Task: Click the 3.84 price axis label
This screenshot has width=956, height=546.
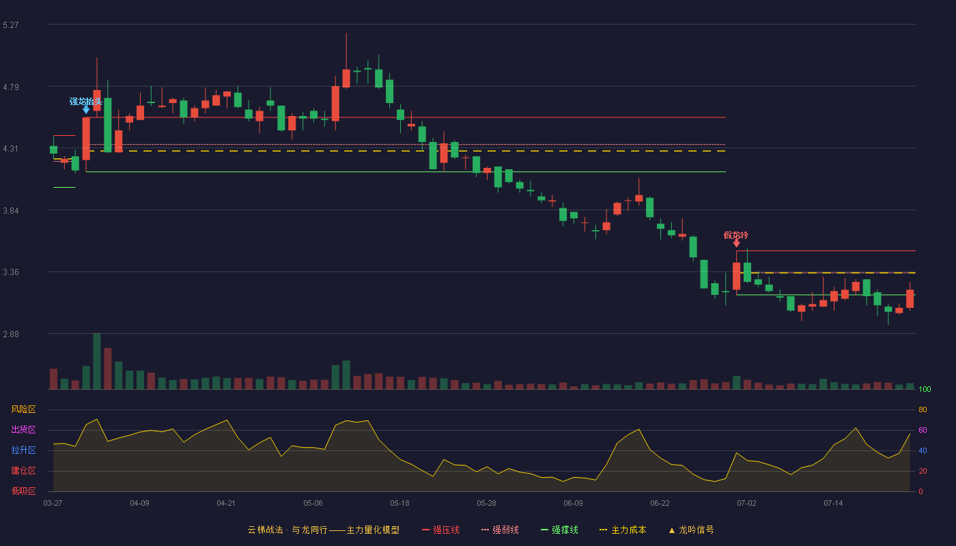Action: [x=11, y=211]
